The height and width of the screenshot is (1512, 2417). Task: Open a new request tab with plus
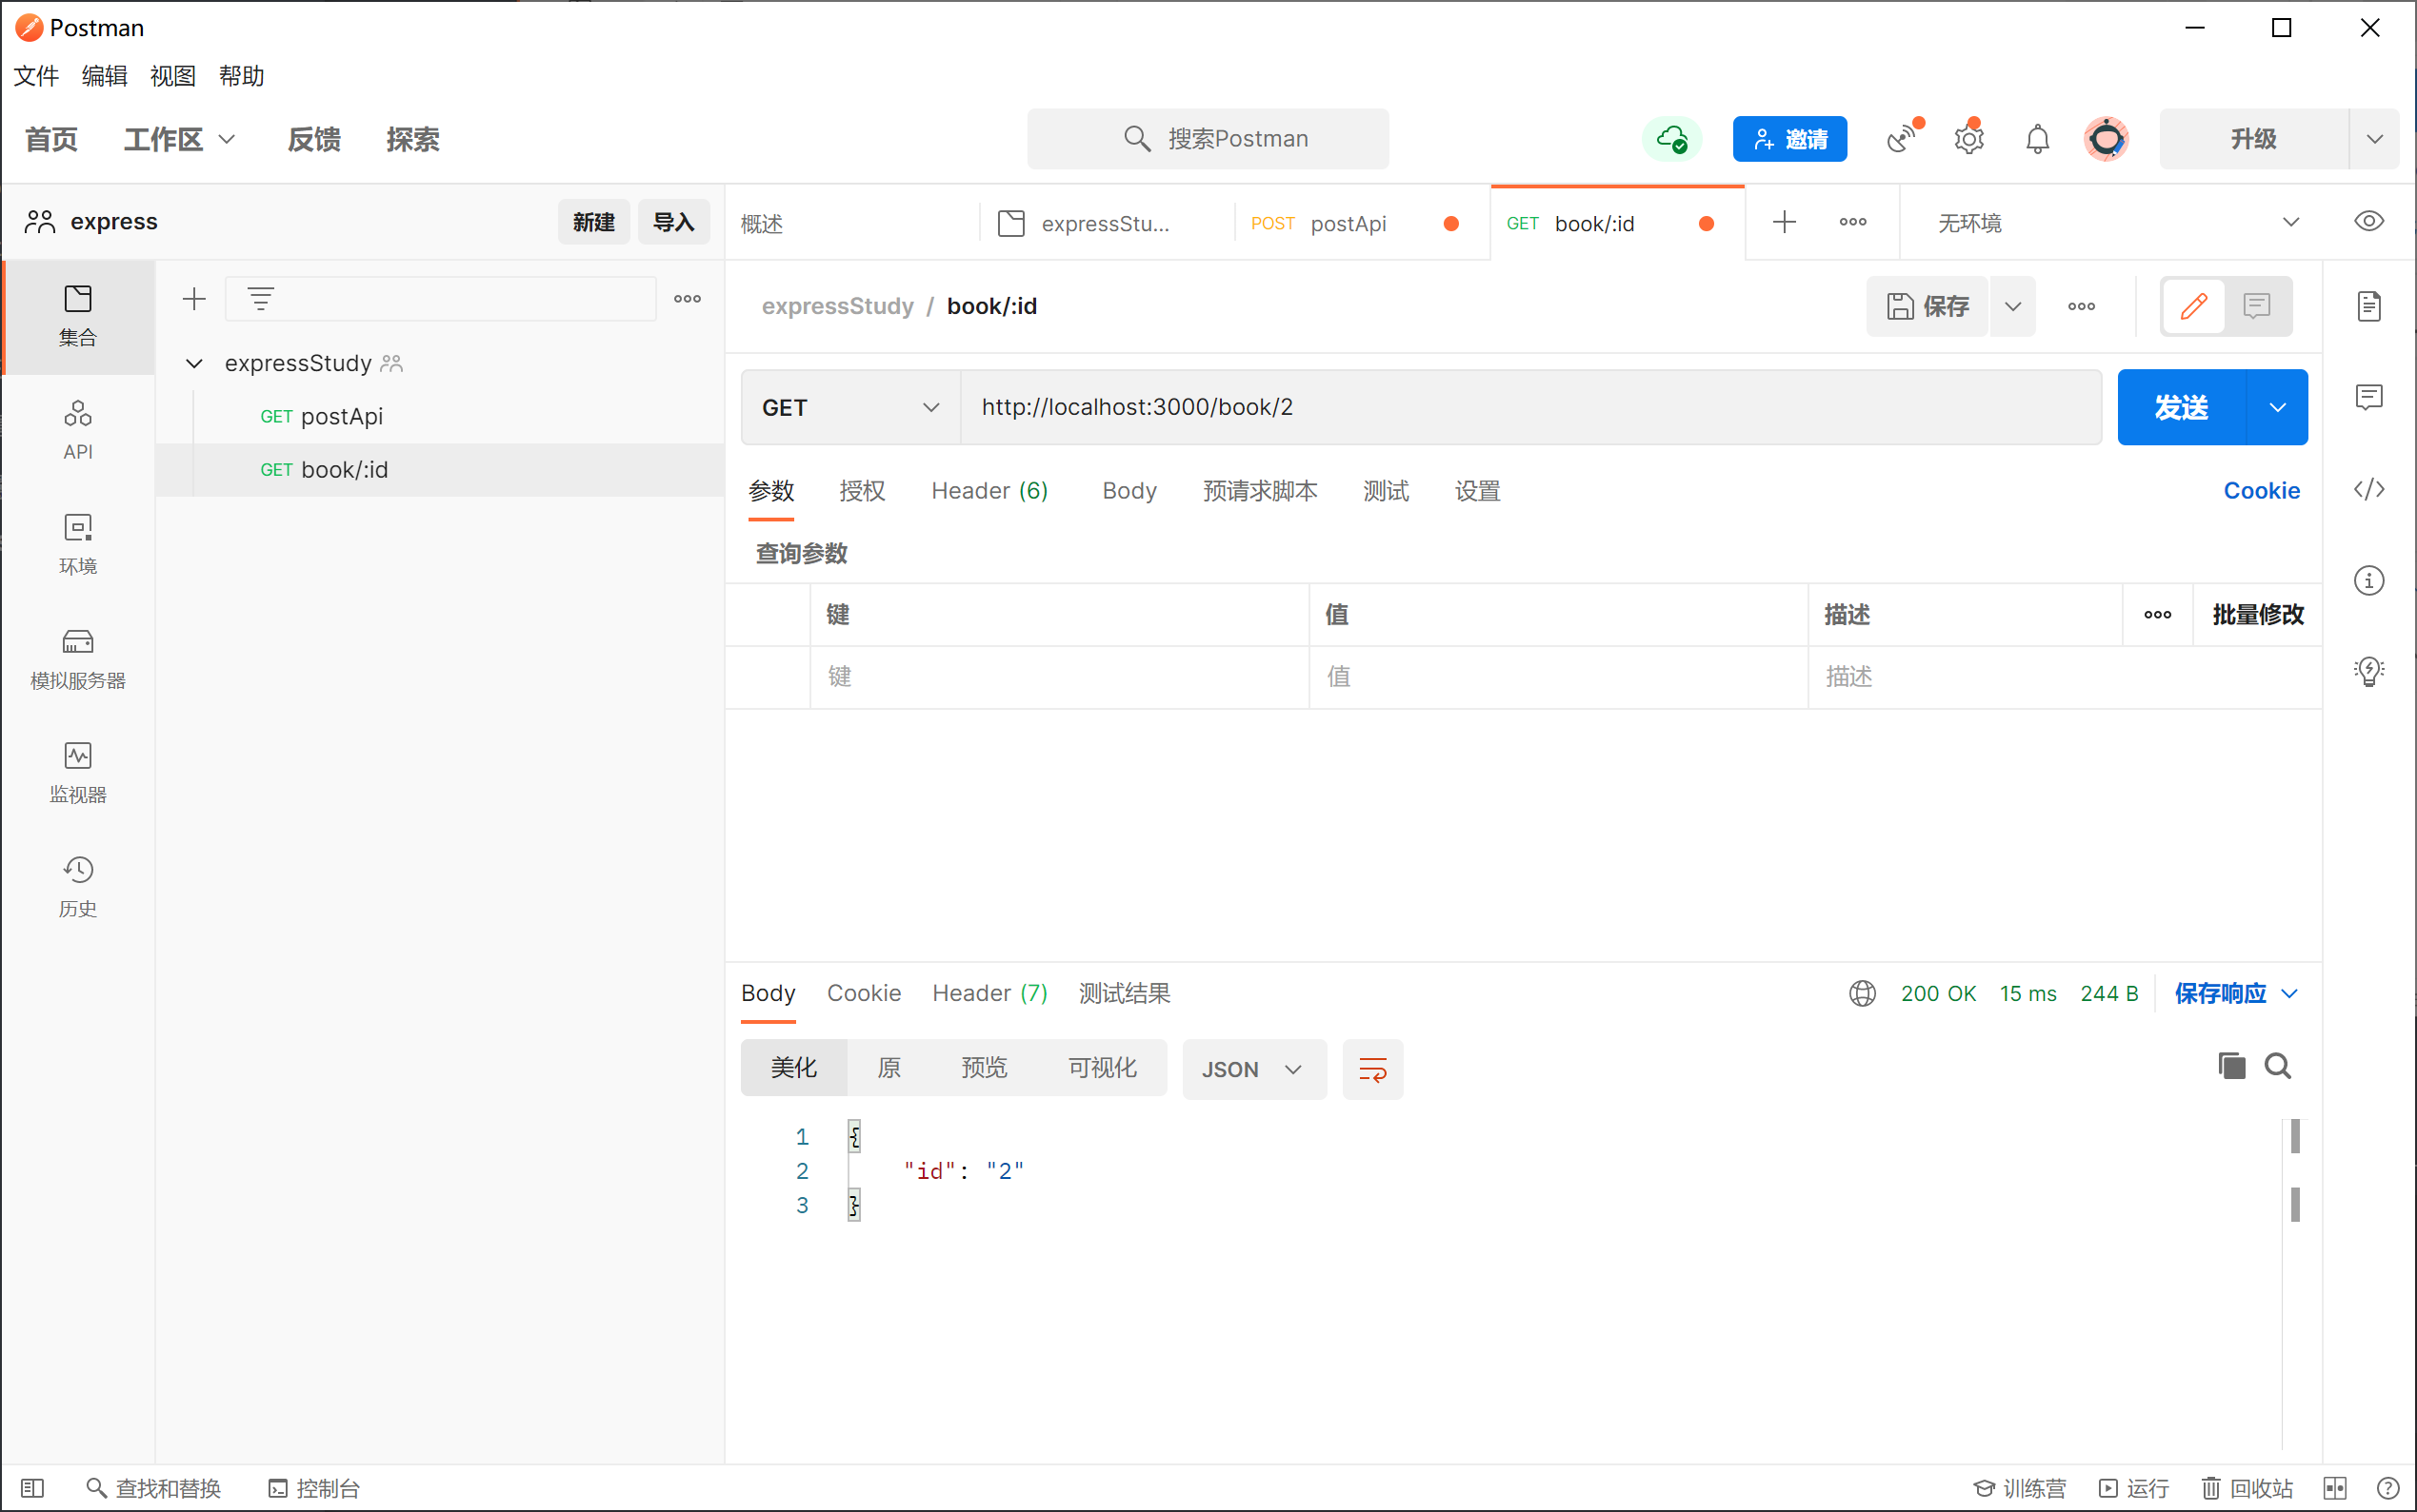(1785, 222)
